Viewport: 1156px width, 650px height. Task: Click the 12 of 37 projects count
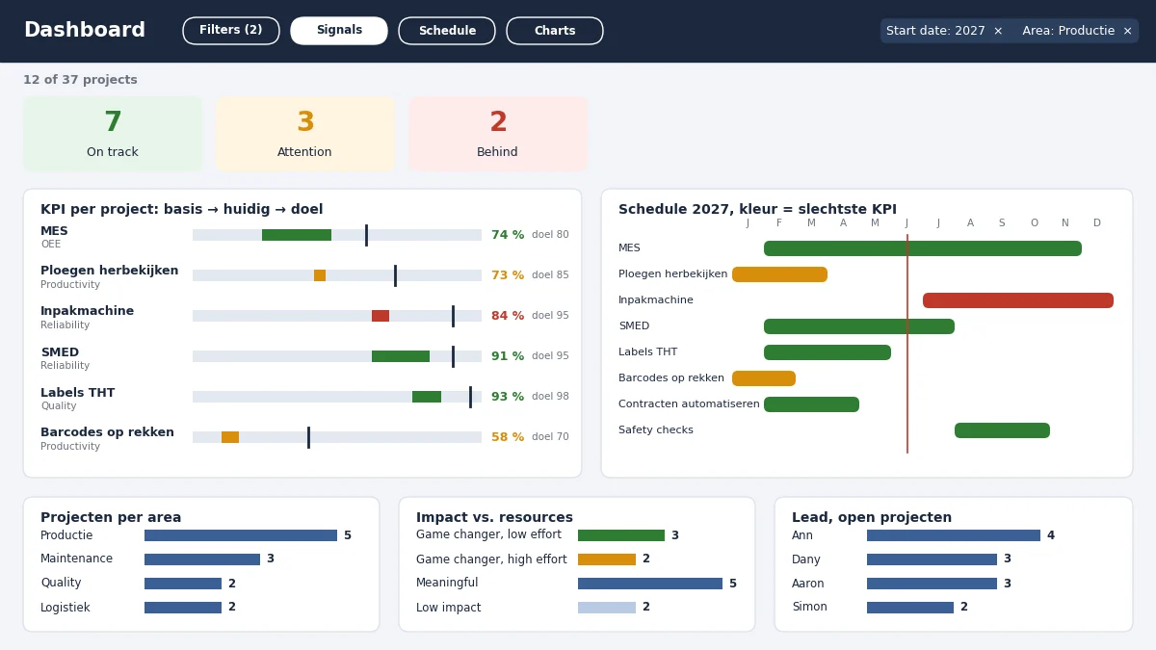tap(80, 80)
